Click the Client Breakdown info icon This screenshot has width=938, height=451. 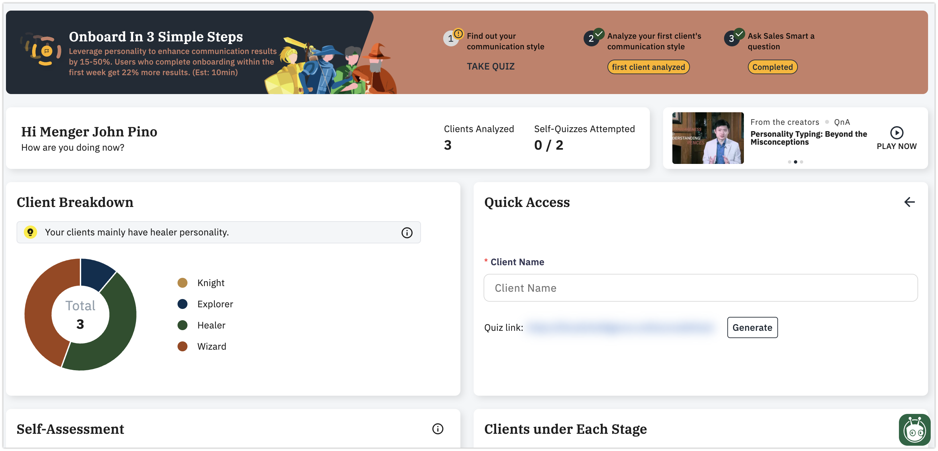coord(406,232)
